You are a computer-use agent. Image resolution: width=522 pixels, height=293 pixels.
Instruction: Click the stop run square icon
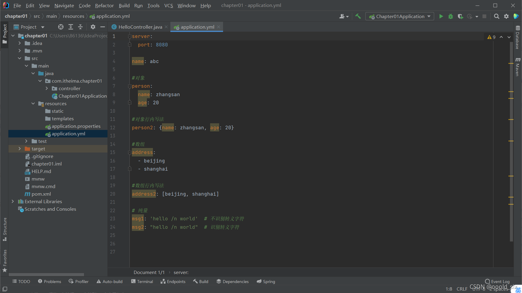point(484,16)
